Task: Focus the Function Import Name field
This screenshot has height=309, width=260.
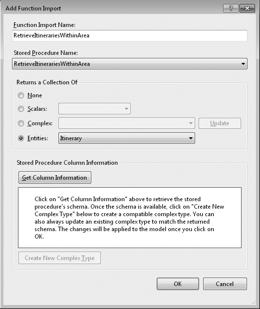Action: pyautogui.click(x=130, y=35)
